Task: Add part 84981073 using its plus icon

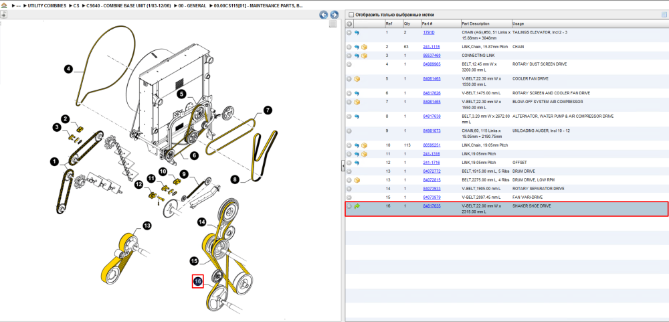Action: coord(349,131)
